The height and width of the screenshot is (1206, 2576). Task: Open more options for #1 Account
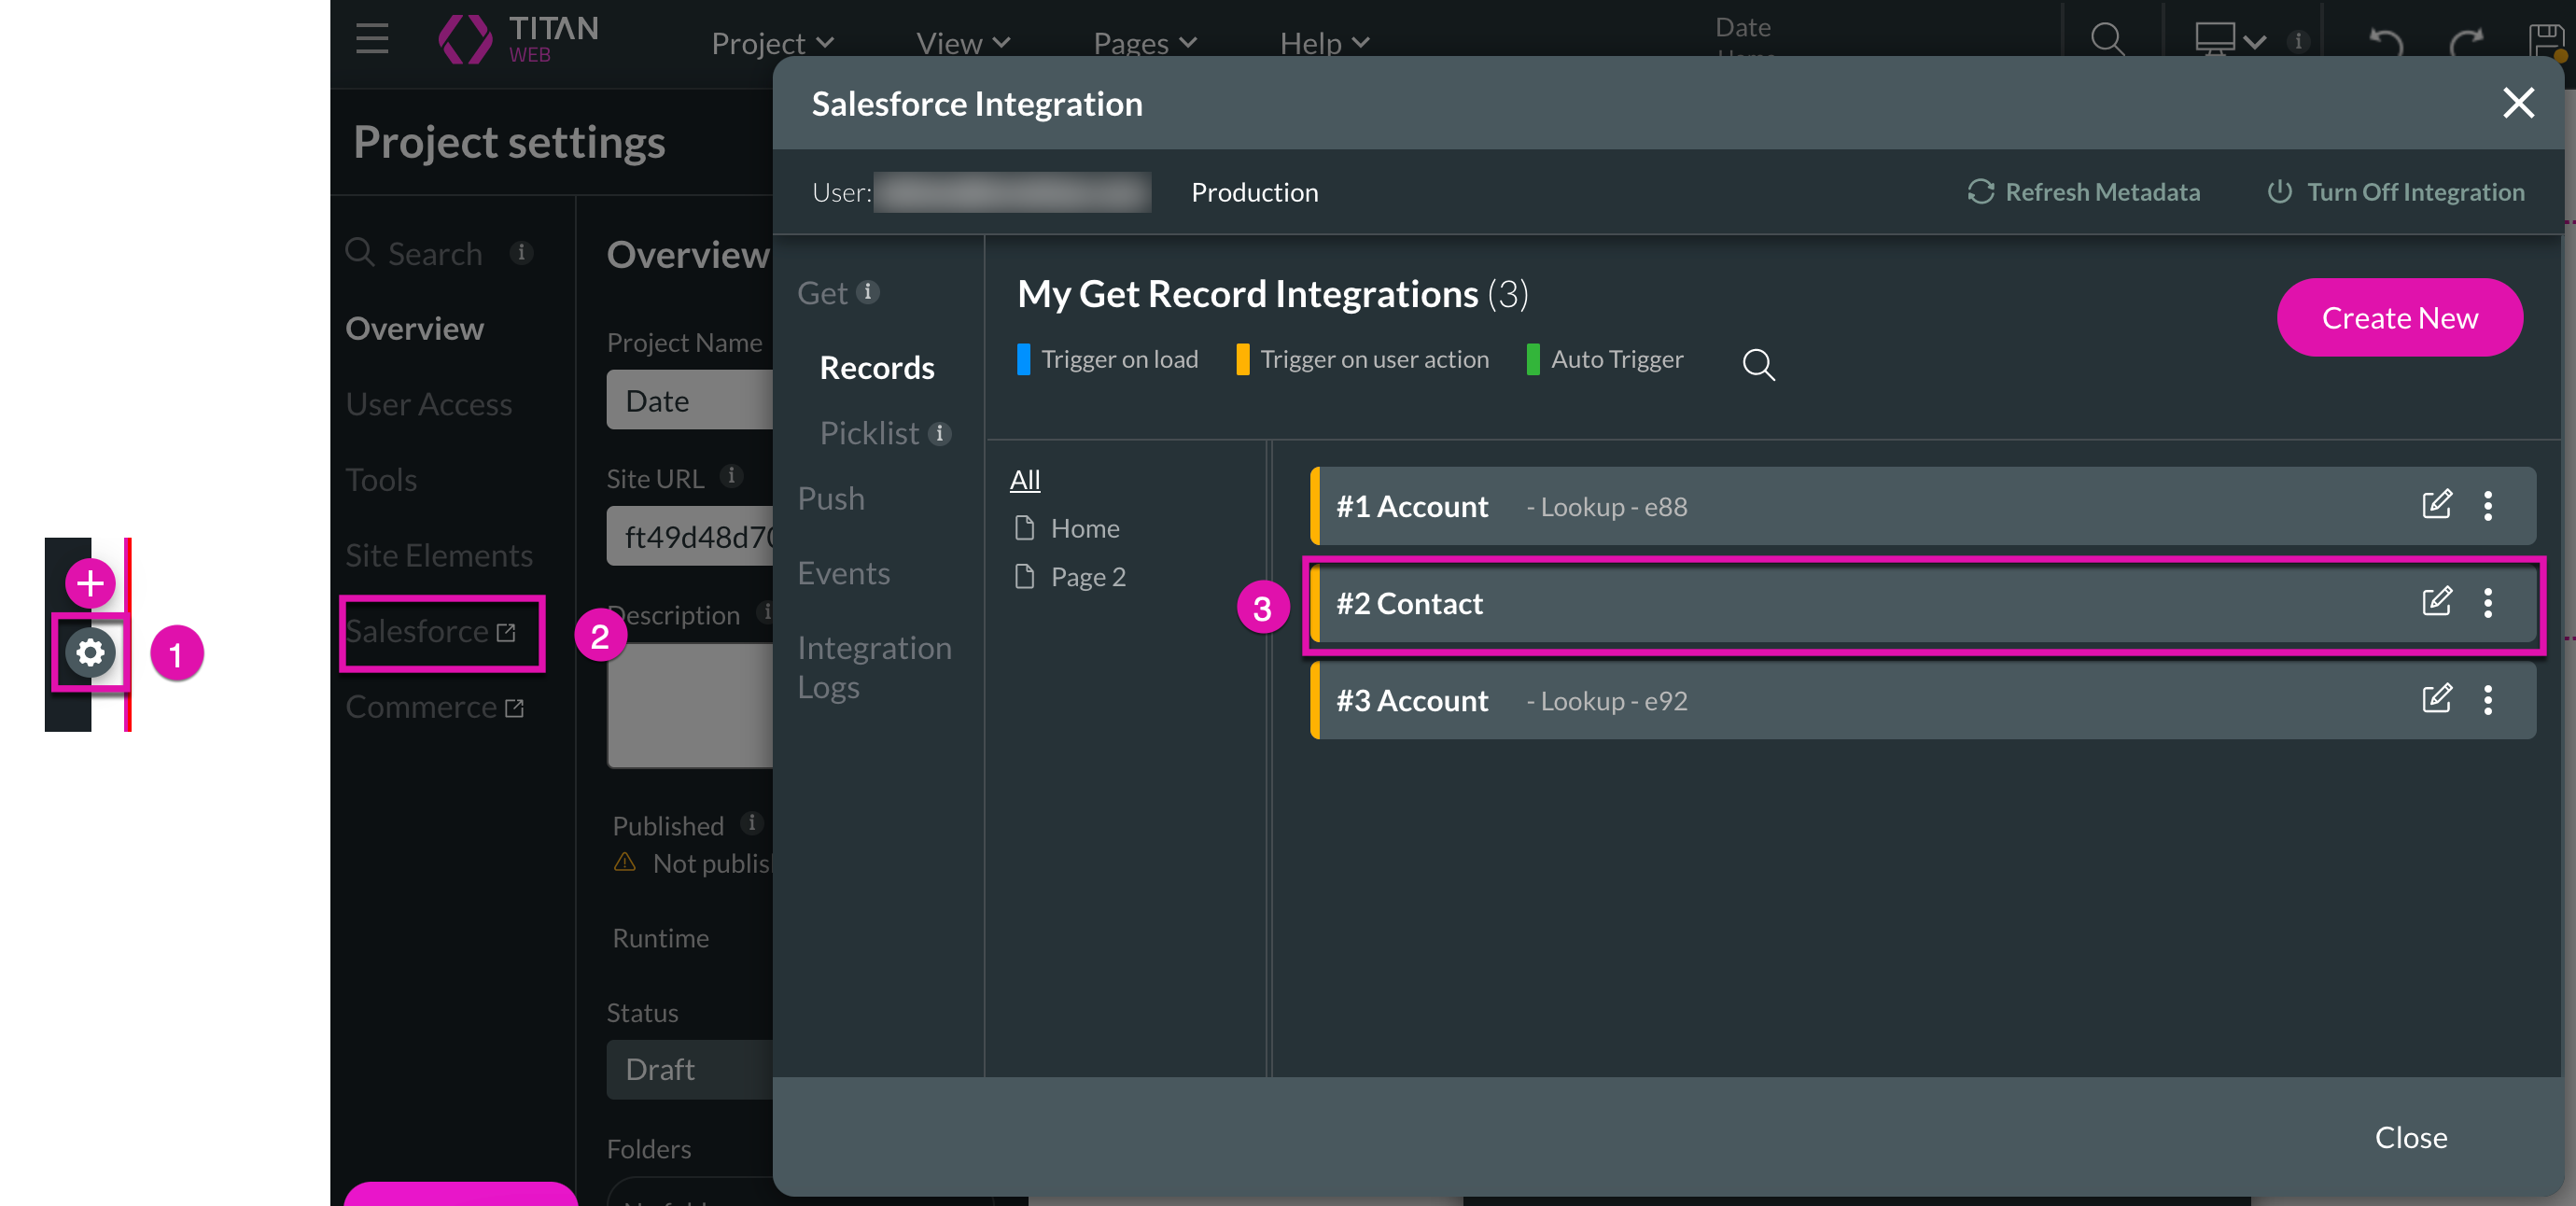[2487, 506]
